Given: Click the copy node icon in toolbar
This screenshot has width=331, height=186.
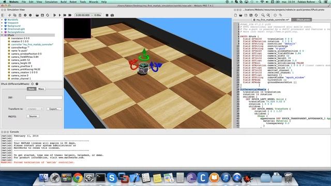Looking at the screenshot, I should pyautogui.click(x=15, y=15).
